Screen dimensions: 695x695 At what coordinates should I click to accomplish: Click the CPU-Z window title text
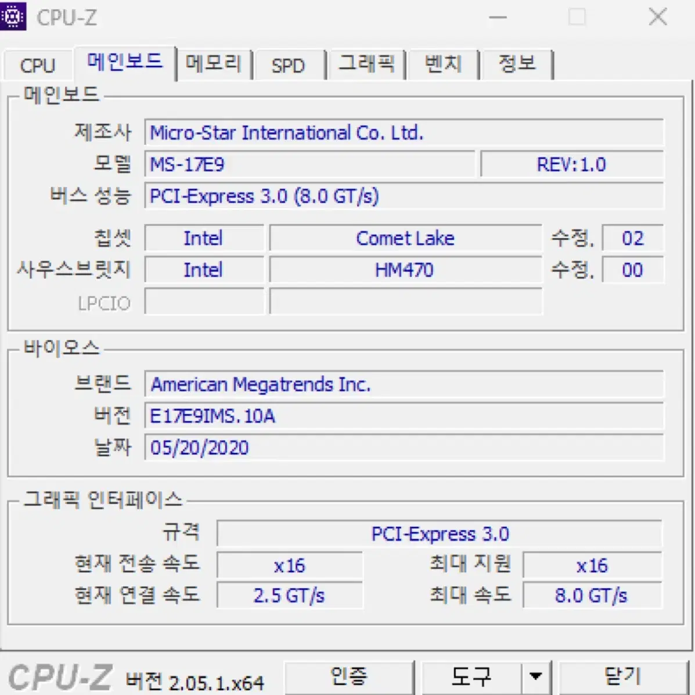point(67,18)
